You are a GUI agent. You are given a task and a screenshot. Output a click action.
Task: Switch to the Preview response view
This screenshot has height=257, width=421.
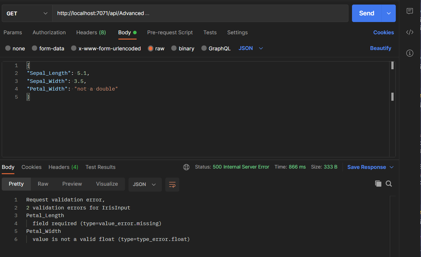[x=72, y=183]
